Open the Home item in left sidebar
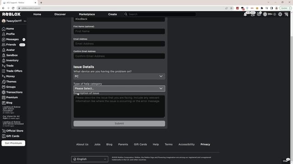This screenshot has height=164, width=293. point(8,29)
